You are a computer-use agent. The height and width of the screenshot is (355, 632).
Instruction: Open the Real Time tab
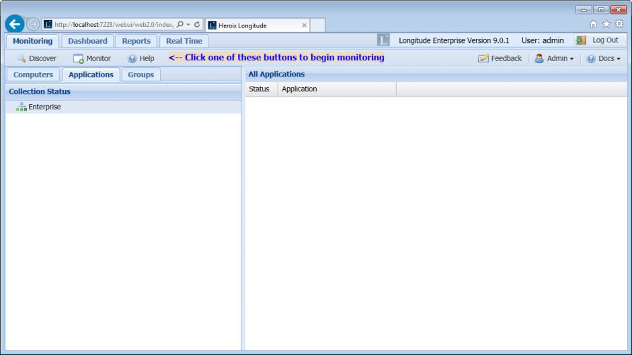[184, 41]
